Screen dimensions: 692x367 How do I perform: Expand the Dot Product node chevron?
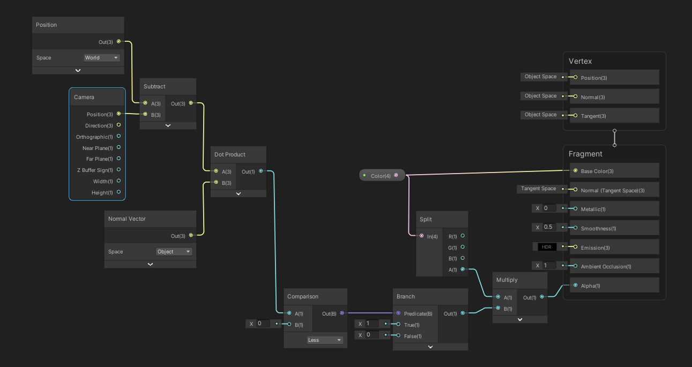(x=239, y=193)
